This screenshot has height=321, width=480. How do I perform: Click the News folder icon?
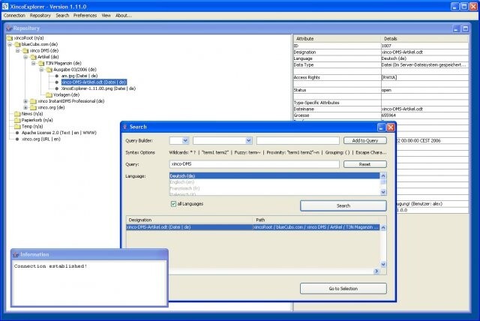click(x=18, y=114)
